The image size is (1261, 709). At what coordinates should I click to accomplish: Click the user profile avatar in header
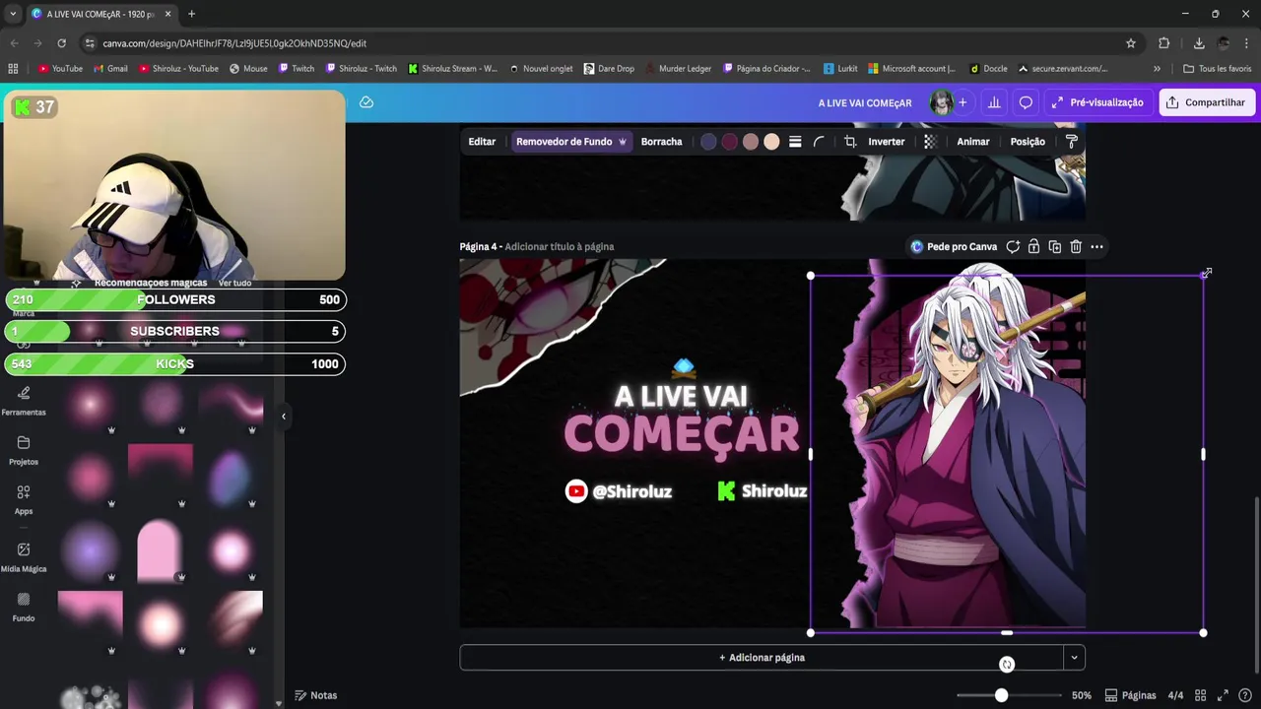click(x=942, y=102)
